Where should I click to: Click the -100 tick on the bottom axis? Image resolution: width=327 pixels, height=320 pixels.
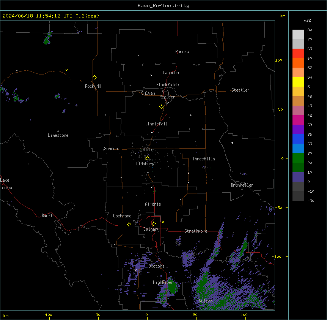(47, 315)
